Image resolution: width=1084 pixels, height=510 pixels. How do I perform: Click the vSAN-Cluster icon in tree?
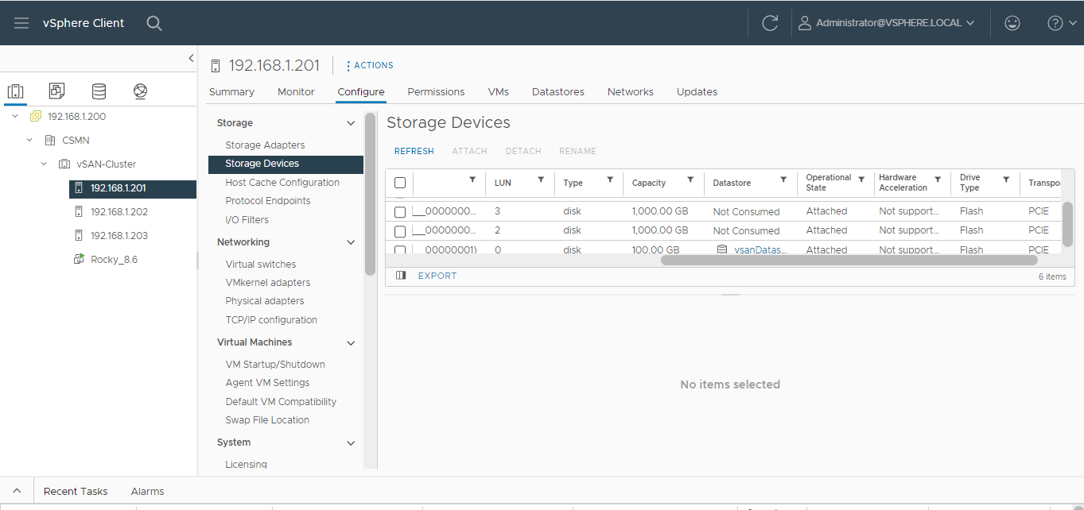[64, 164]
